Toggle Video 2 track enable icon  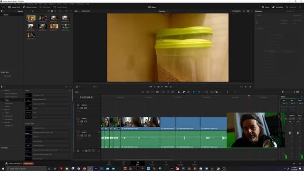click(x=85, y=108)
